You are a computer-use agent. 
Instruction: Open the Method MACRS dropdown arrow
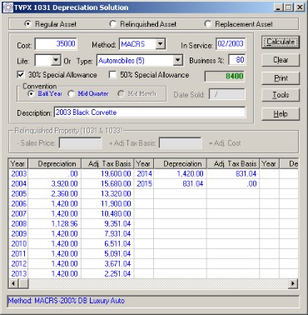[x=160, y=44]
